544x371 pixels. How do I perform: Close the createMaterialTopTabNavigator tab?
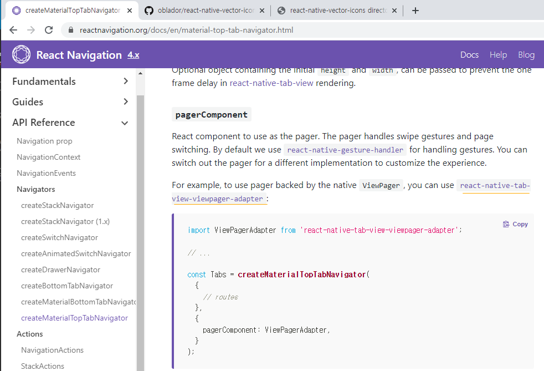[x=130, y=11]
